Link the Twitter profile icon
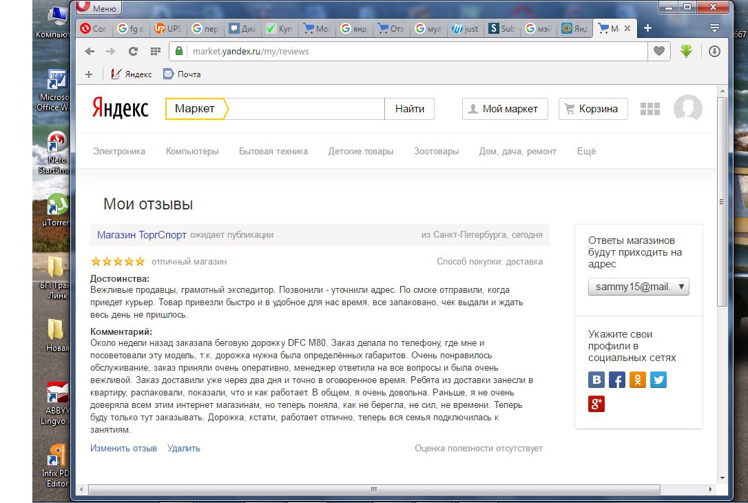Screen dimensions: 748x503 tap(658, 380)
